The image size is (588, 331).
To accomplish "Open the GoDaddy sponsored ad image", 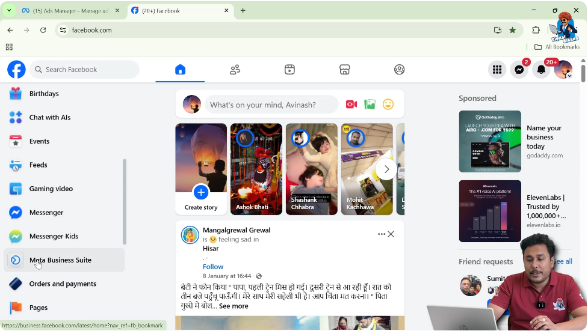I will (490, 141).
